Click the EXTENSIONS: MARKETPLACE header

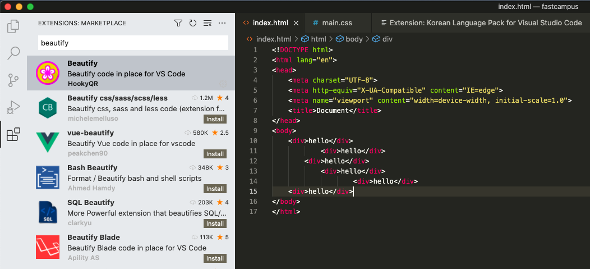(x=82, y=24)
